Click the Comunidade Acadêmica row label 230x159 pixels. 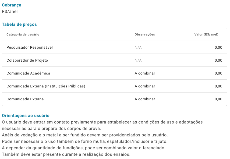click(x=28, y=73)
